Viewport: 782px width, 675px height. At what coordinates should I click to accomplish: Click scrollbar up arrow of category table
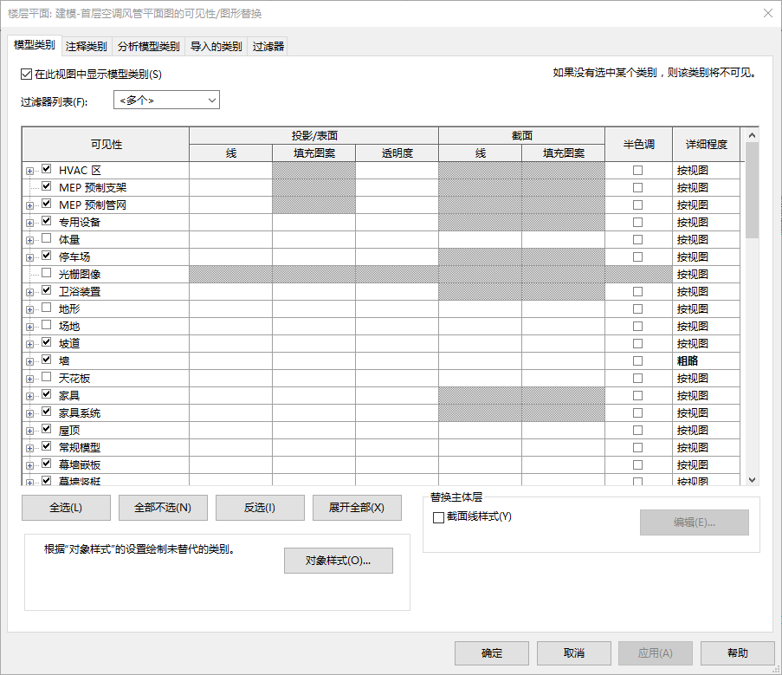pyautogui.click(x=752, y=135)
